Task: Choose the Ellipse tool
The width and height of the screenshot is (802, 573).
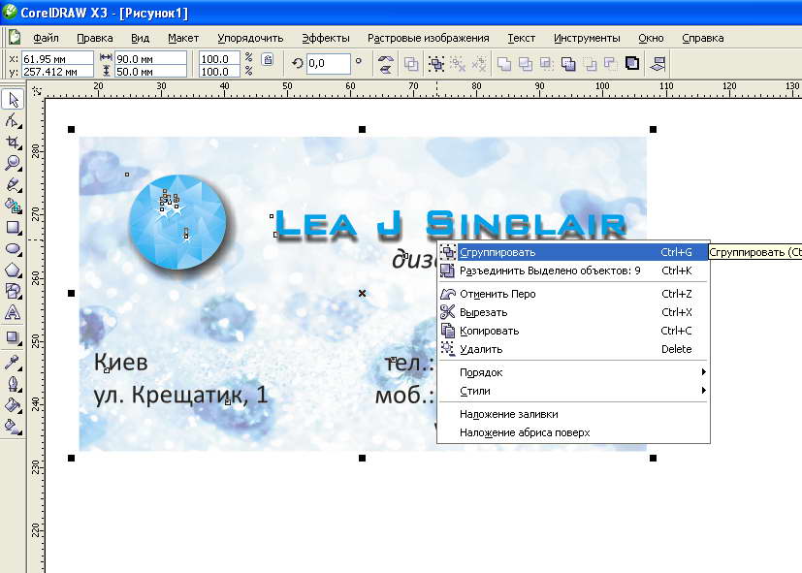Action: click(14, 248)
